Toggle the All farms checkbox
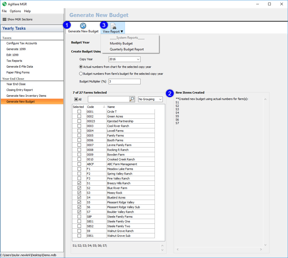 coord(76,99)
